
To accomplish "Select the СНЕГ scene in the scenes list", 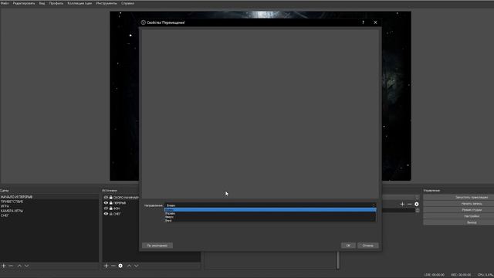I will point(49,215).
